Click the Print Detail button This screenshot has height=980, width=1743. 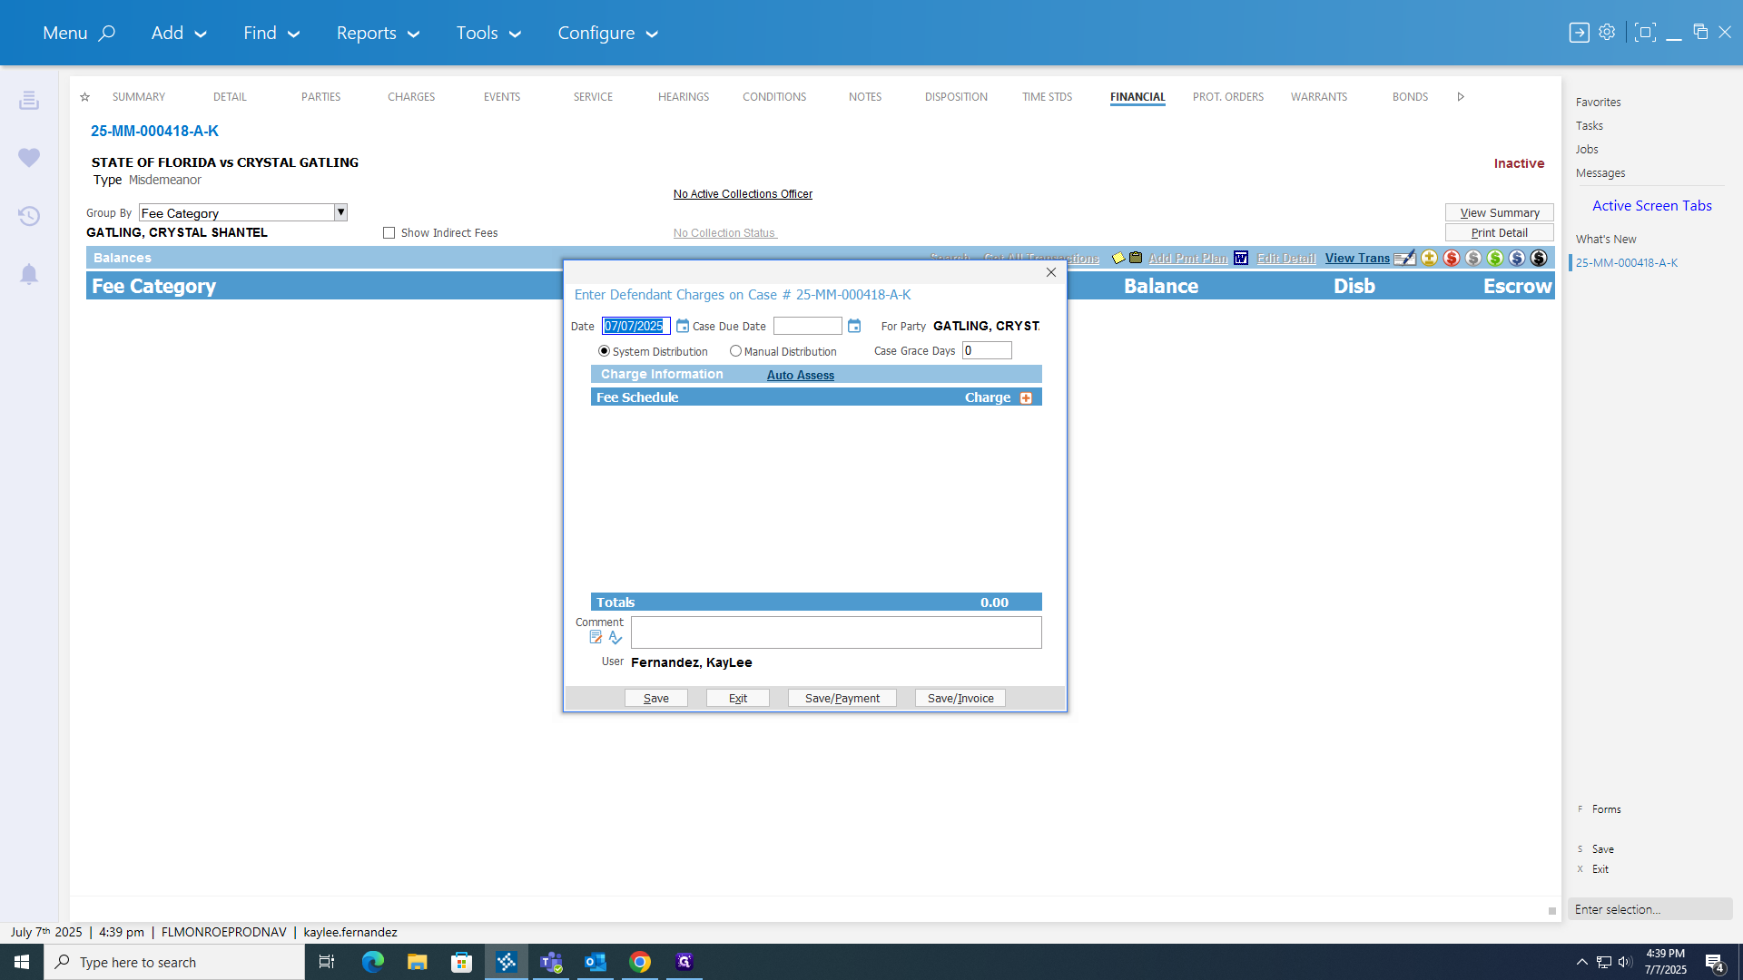1500,232
